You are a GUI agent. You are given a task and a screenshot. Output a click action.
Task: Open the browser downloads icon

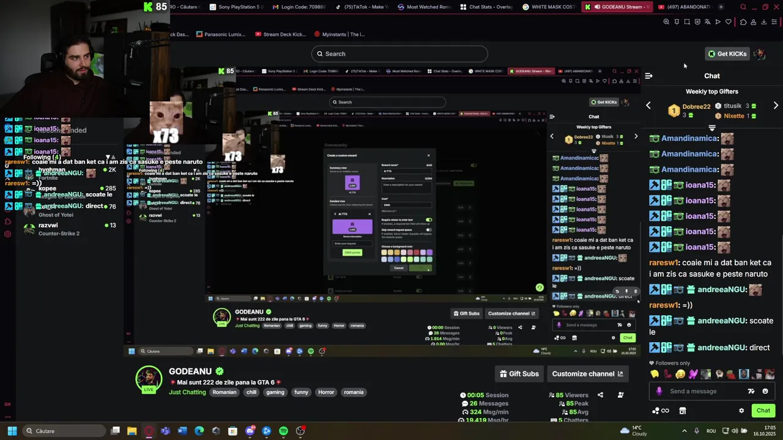click(763, 22)
